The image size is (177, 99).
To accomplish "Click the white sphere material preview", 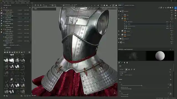I will click(x=160, y=56).
